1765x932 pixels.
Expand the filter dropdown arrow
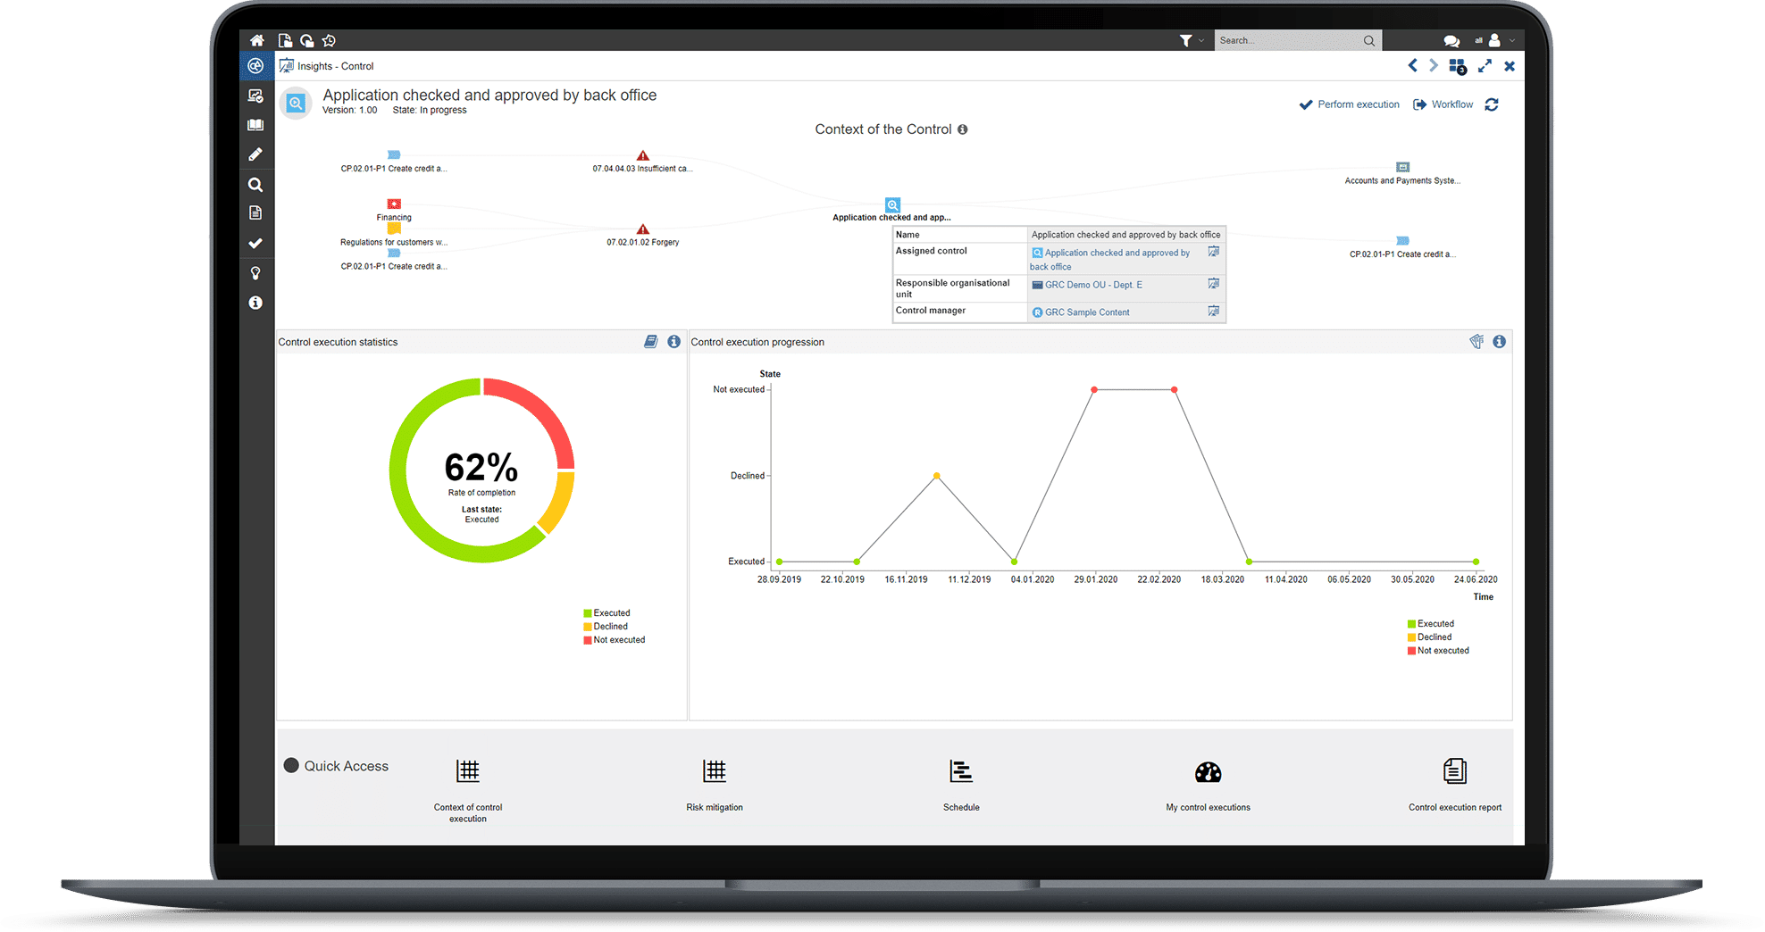pyautogui.click(x=1201, y=40)
